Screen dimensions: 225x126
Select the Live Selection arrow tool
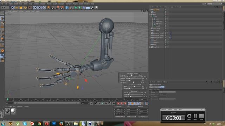point(13,8)
